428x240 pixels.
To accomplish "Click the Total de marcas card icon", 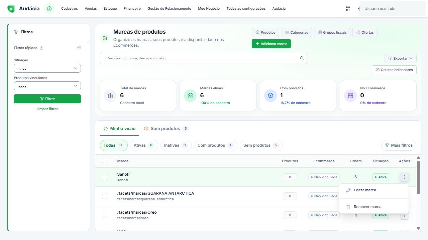I will click(110, 96).
